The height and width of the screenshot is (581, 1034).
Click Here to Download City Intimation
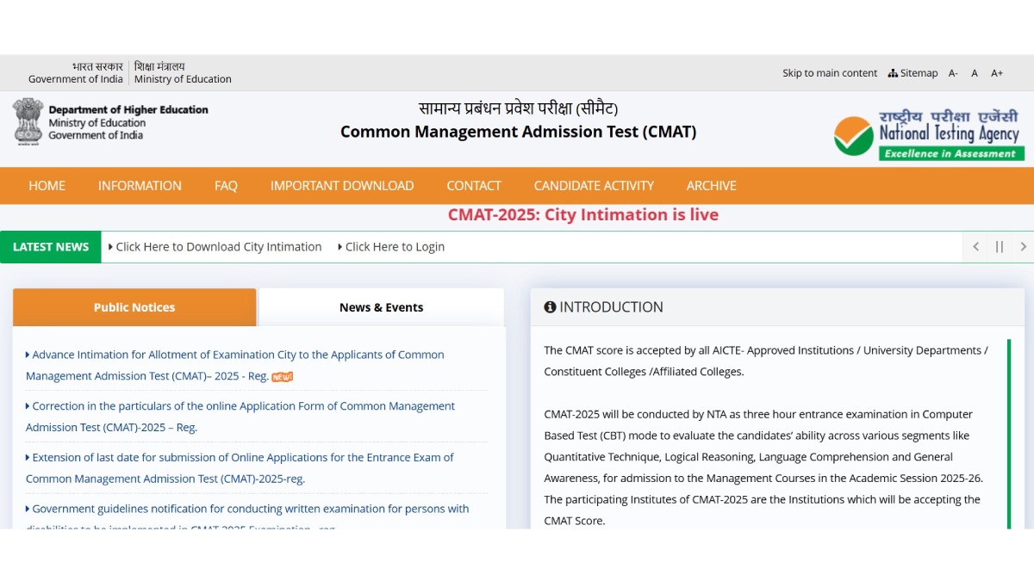218,247
